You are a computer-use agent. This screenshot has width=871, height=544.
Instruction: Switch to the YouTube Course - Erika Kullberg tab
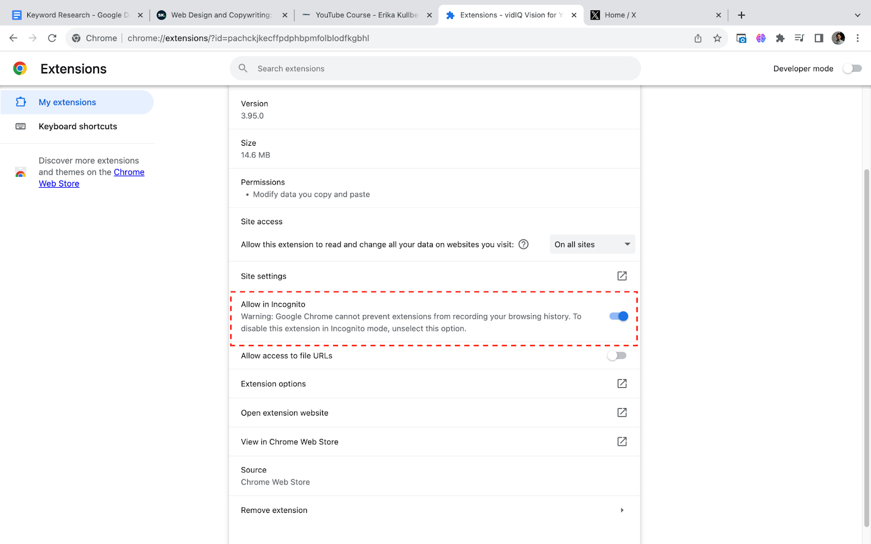(x=366, y=15)
